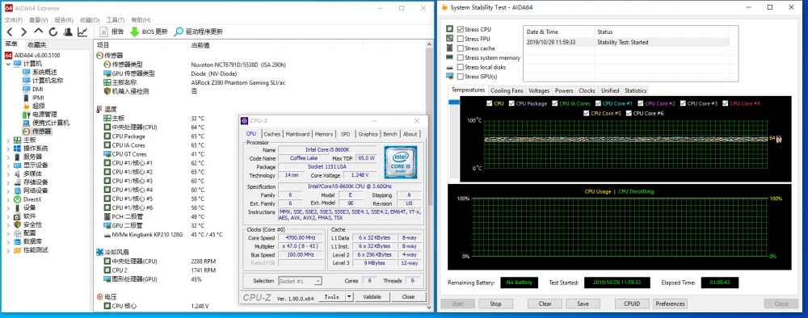
Task: Expand the 存储设备 tree node
Action: click(x=8, y=182)
